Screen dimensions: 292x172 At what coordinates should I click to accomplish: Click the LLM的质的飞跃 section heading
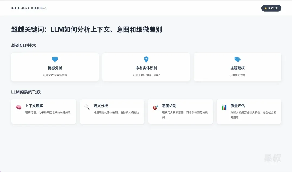click(26, 92)
